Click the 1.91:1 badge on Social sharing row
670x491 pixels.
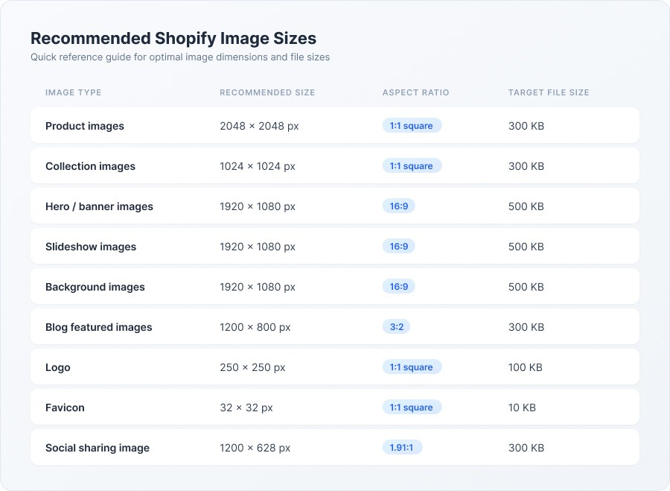(x=402, y=448)
